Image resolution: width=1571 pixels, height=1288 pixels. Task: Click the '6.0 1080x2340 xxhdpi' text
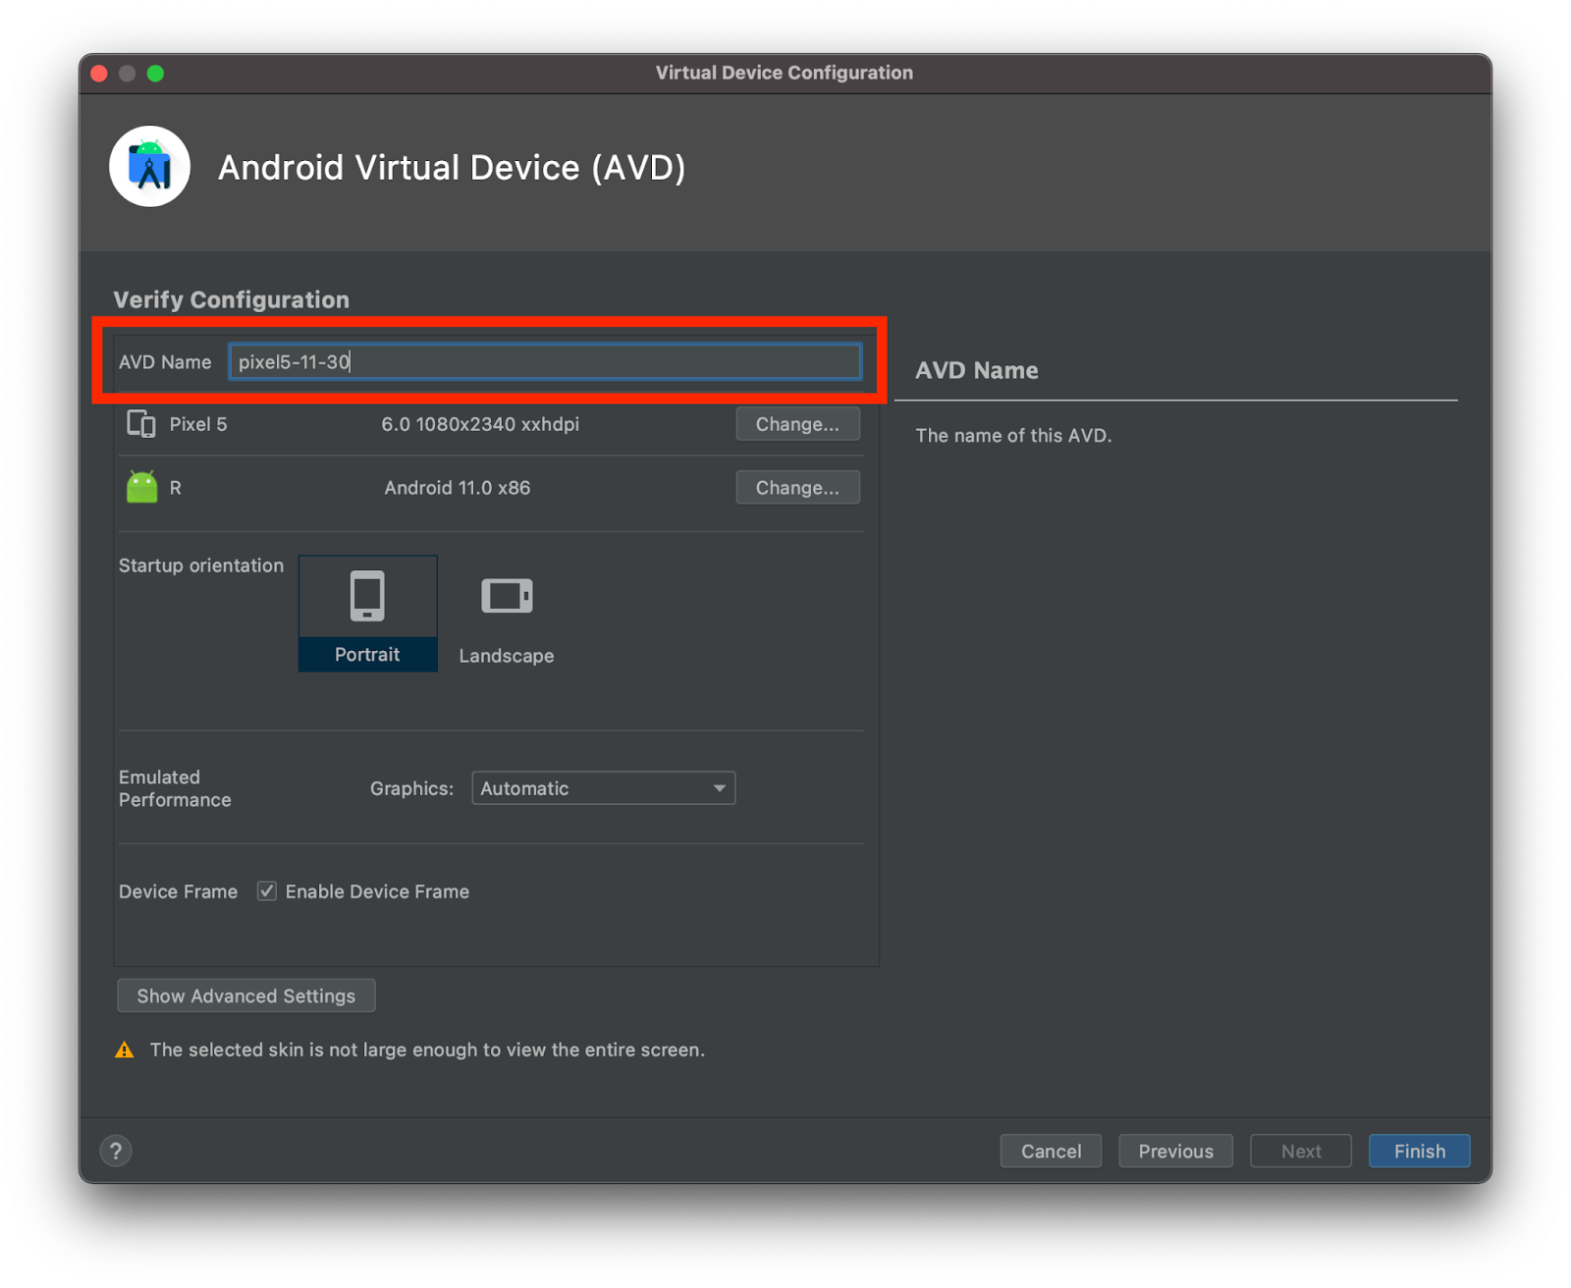tap(480, 424)
